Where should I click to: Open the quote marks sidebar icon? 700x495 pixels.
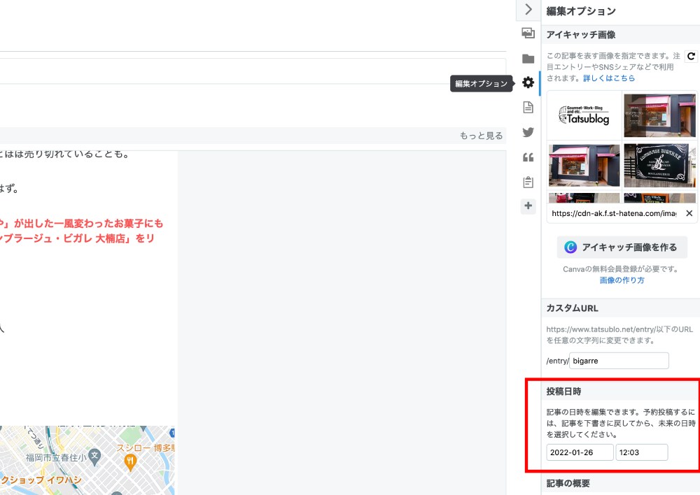pyautogui.click(x=528, y=157)
